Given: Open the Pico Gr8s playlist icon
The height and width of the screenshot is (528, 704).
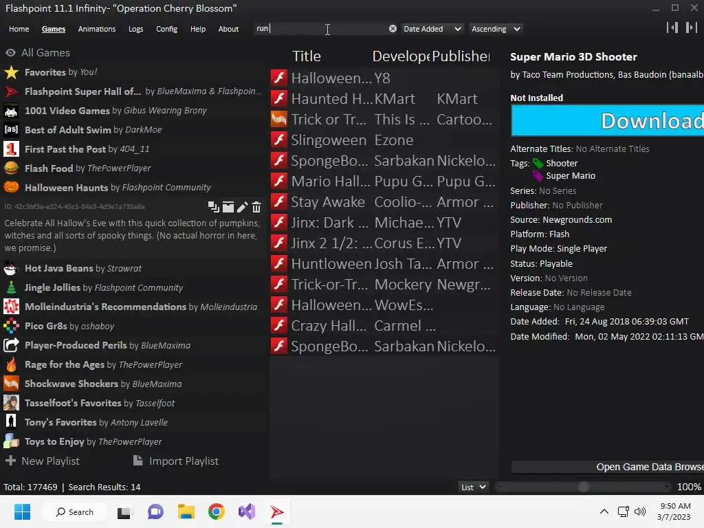Looking at the screenshot, I should pos(11,326).
